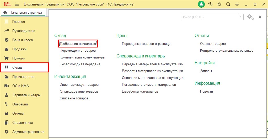Click the Настройки group heading
268x139 pixels.
click(x=205, y=63)
